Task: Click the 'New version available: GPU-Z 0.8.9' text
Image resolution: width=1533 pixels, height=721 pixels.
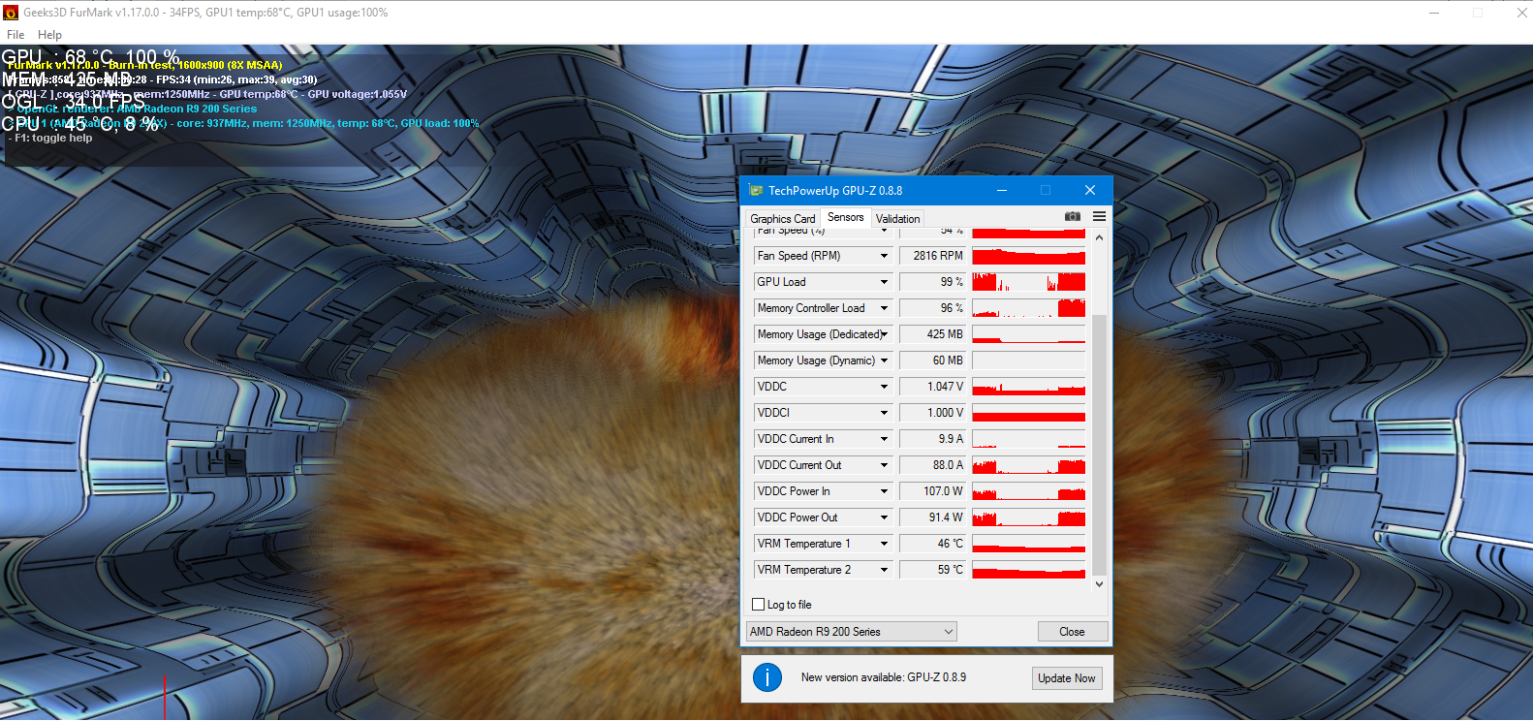Action: click(884, 677)
